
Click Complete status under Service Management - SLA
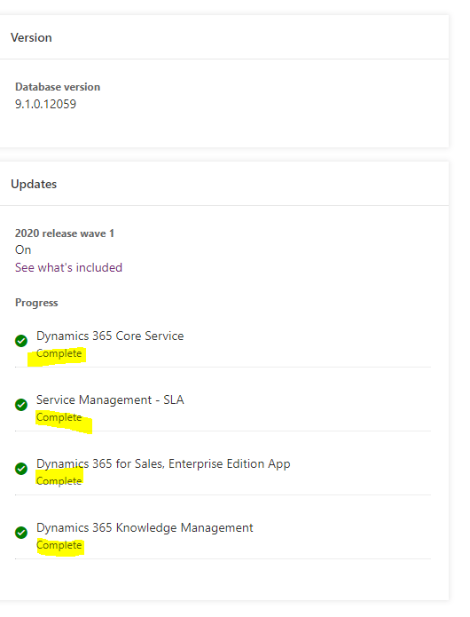[59, 417]
